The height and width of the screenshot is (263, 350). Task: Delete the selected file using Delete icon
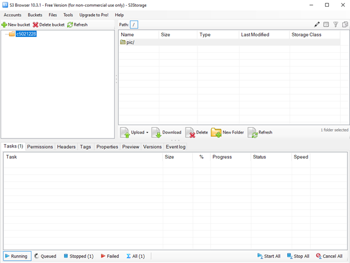(190, 132)
